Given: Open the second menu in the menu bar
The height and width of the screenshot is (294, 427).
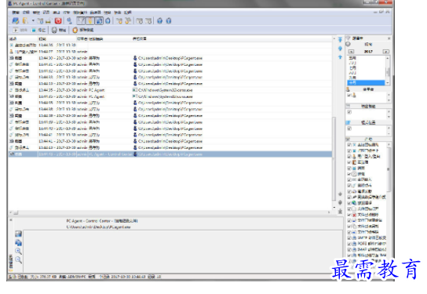Looking at the screenshot, I should [26, 13].
